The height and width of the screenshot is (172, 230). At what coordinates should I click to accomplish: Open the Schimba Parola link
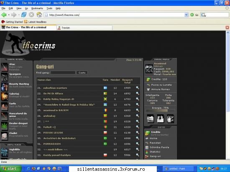point(159,147)
